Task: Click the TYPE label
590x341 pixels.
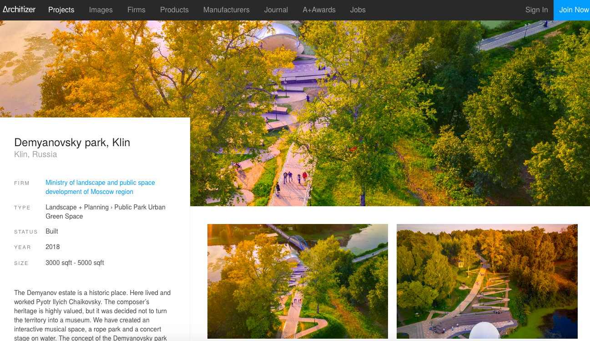Action: pos(22,208)
